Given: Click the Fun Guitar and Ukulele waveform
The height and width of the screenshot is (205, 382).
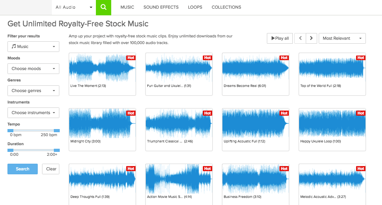Looking at the screenshot, I should (179, 68).
